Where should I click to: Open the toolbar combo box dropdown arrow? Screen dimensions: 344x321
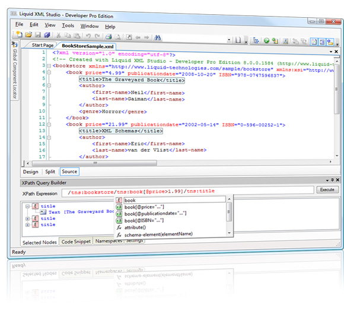pos(229,40)
